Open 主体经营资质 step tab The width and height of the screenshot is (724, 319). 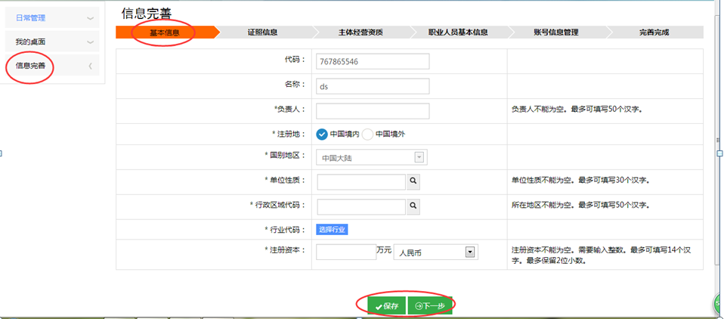[360, 33]
